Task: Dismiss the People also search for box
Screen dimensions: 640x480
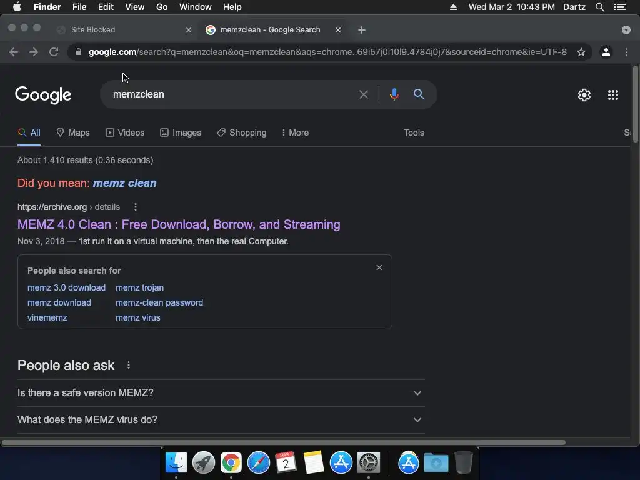Action: tap(379, 267)
